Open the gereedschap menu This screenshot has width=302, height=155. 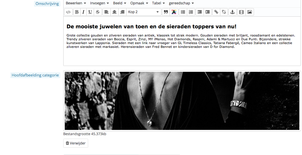tap(181, 3)
